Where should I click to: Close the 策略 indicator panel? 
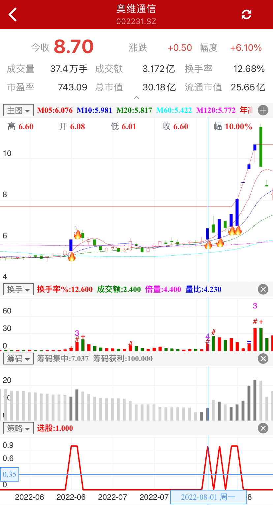click(x=263, y=428)
